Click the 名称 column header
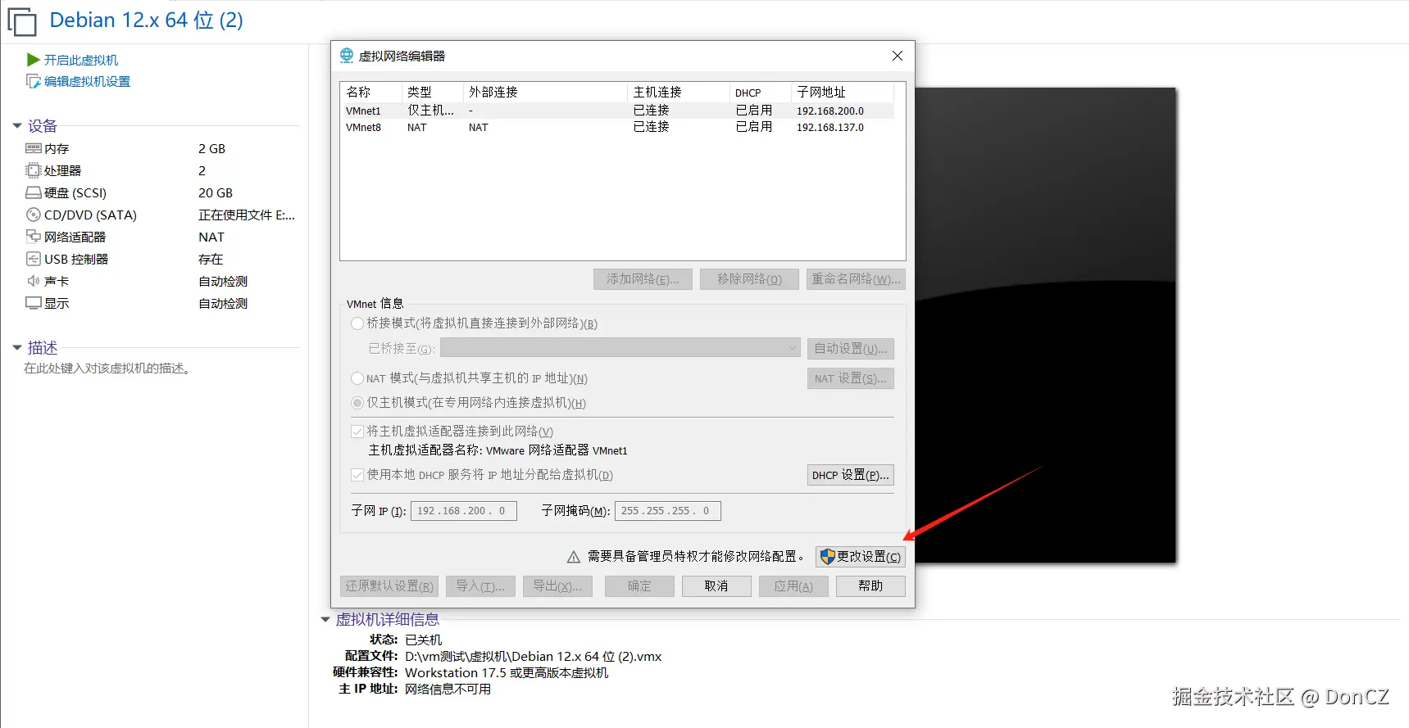This screenshot has height=728, width=1409. pyautogui.click(x=370, y=92)
